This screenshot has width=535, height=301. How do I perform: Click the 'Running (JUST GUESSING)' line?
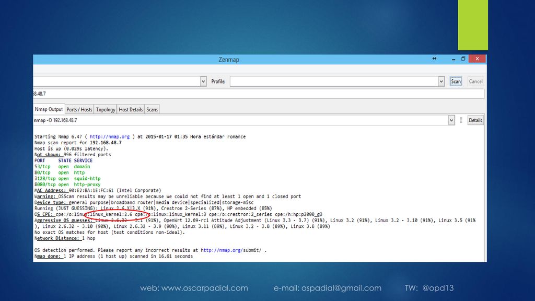coord(153,208)
